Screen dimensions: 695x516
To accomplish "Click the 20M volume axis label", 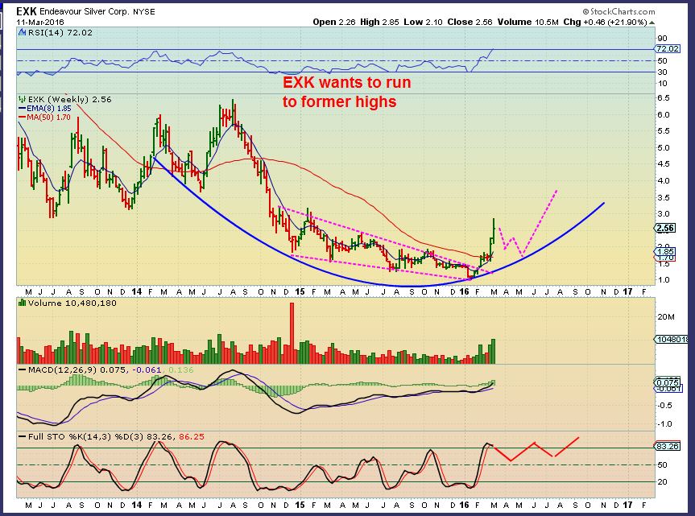I will click(x=666, y=317).
